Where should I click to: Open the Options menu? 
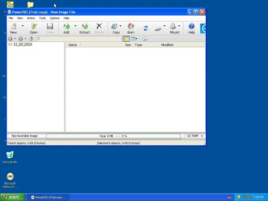point(55,18)
